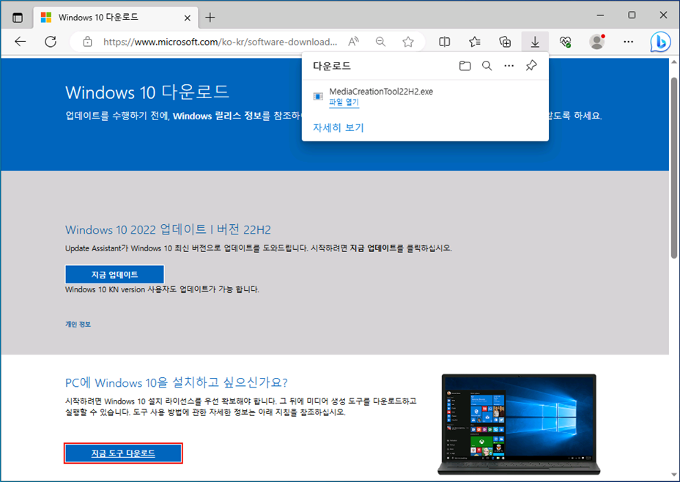Pin the Downloads panel
The width and height of the screenshot is (680, 482).
(x=531, y=66)
